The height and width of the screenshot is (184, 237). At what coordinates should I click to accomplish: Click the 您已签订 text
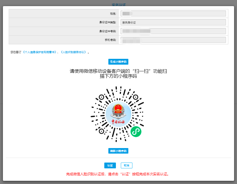[16, 52]
